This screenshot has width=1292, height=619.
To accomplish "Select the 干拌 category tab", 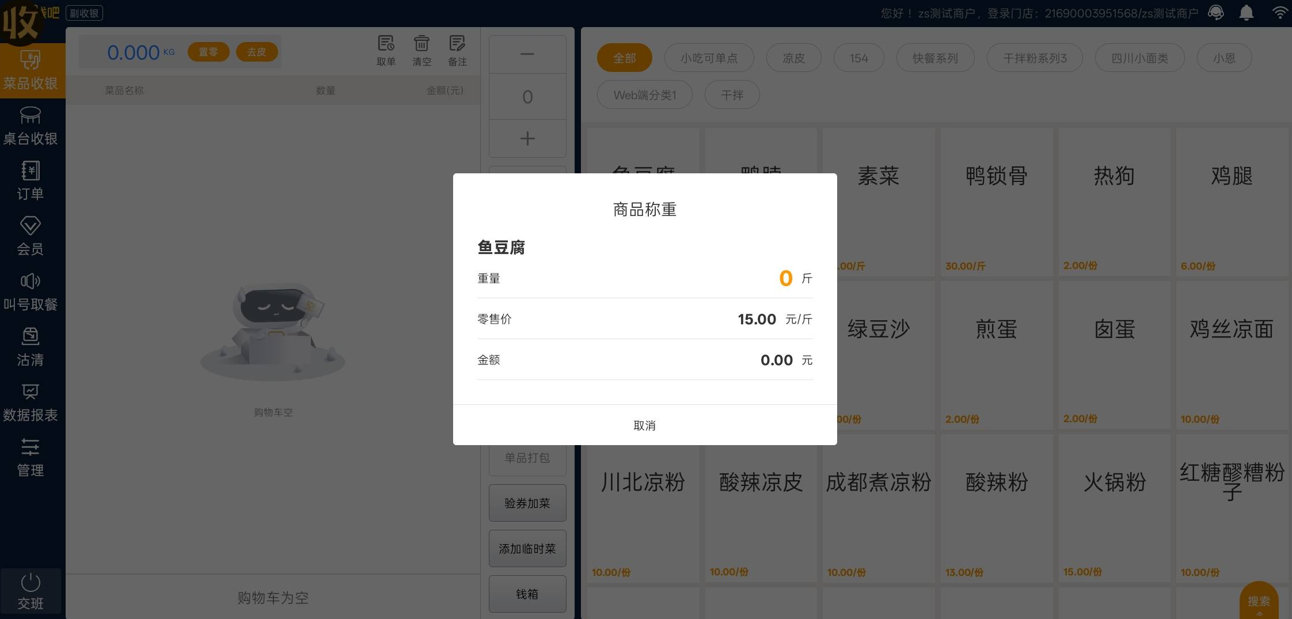I will click(x=732, y=95).
